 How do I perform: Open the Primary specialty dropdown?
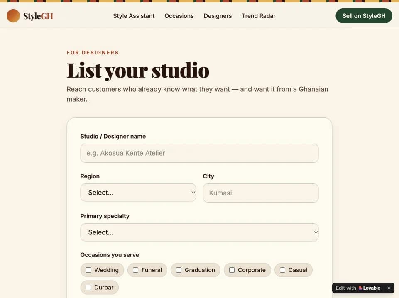pyautogui.click(x=199, y=232)
